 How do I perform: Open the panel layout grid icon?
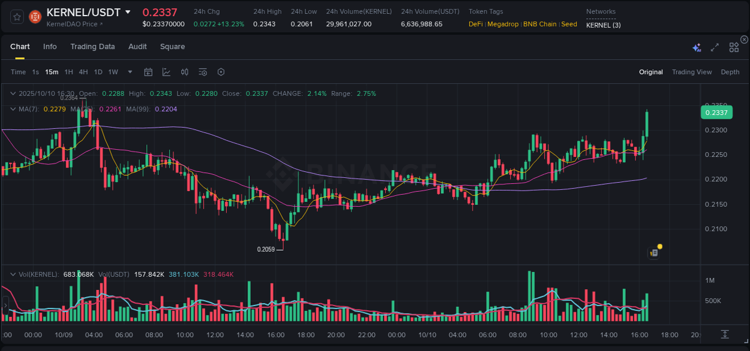point(733,47)
